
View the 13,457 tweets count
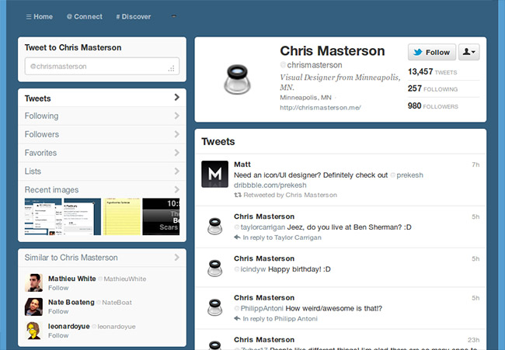point(432,71)
